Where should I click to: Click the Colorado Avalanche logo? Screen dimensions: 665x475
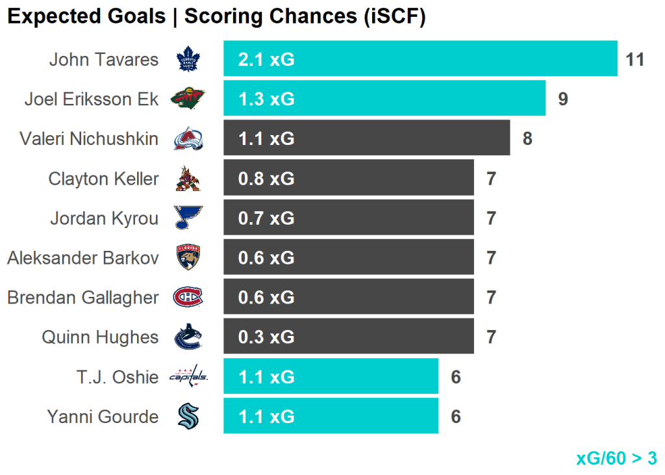coord(188,138)
